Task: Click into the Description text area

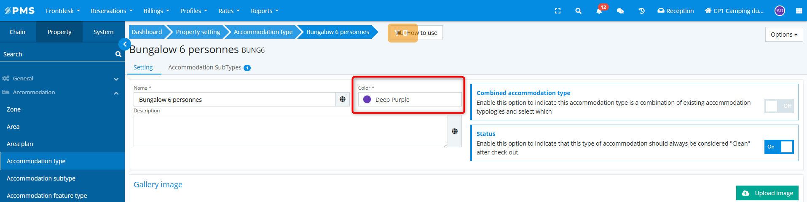Action: 291,131
